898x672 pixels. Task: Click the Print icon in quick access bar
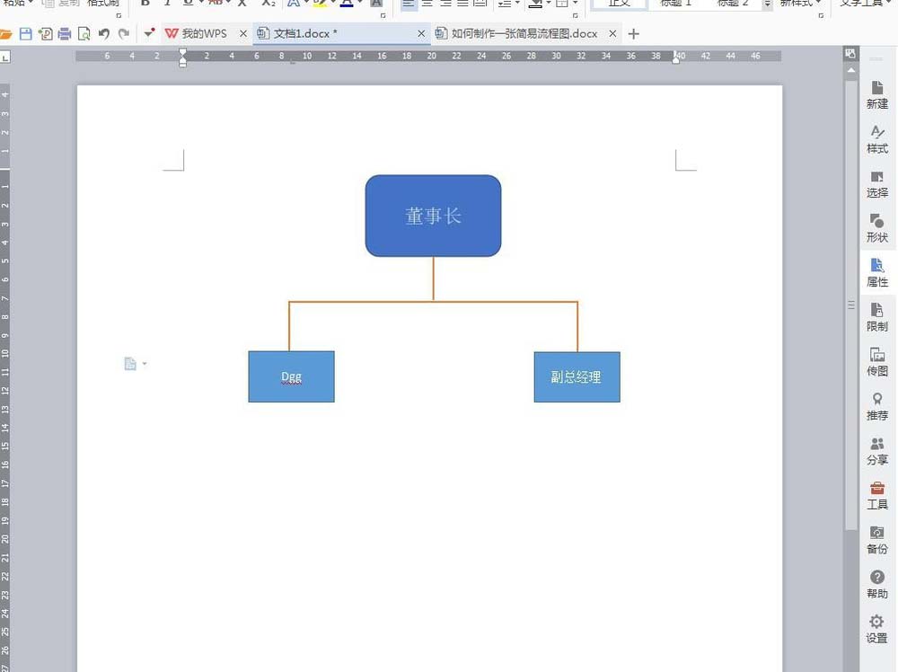point(64,33)
